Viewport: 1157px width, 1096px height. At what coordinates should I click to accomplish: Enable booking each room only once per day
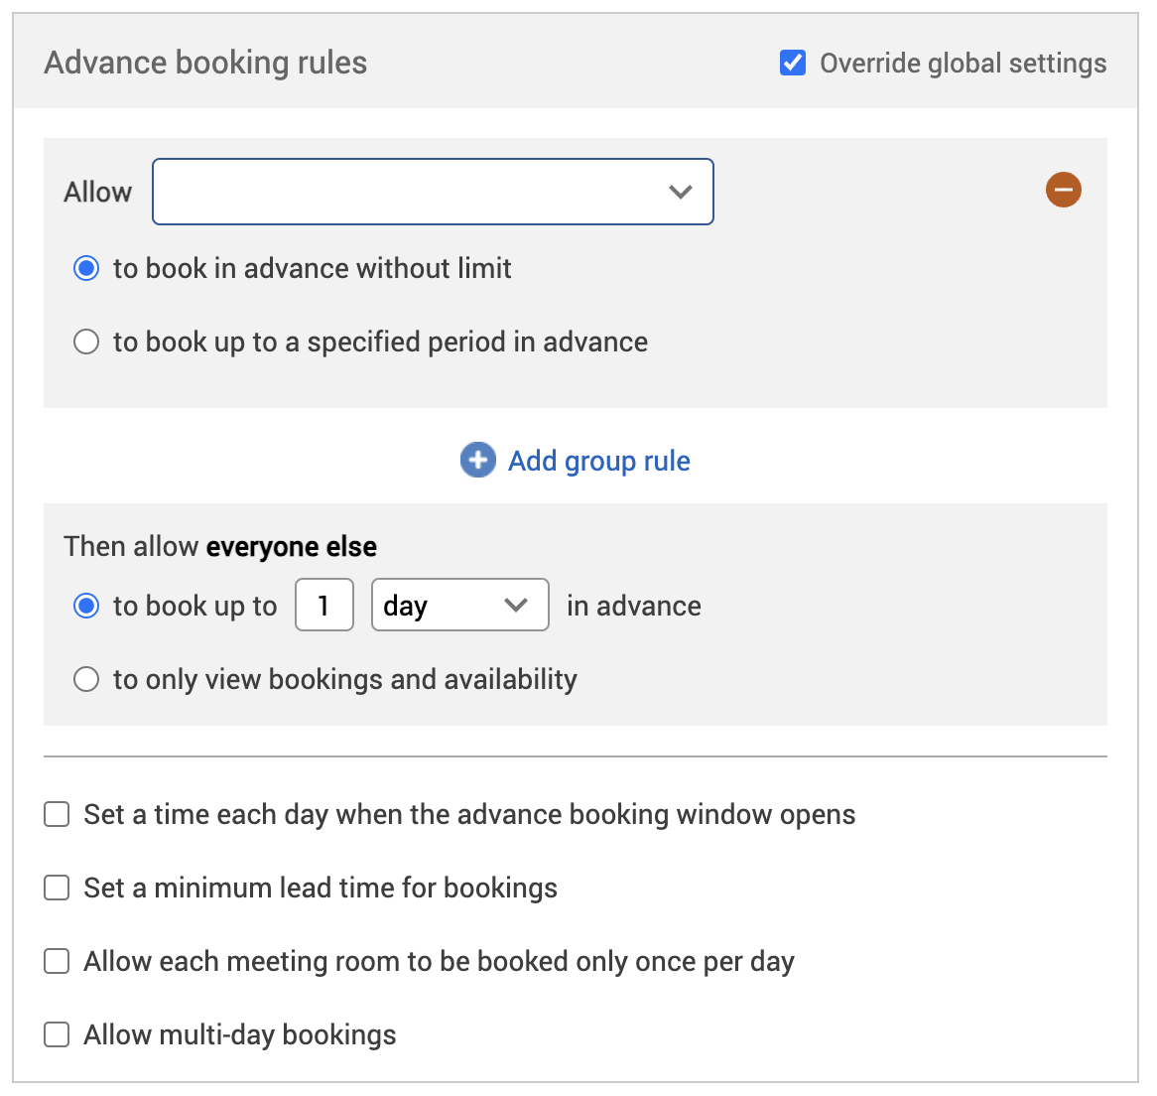pos(58,961)
